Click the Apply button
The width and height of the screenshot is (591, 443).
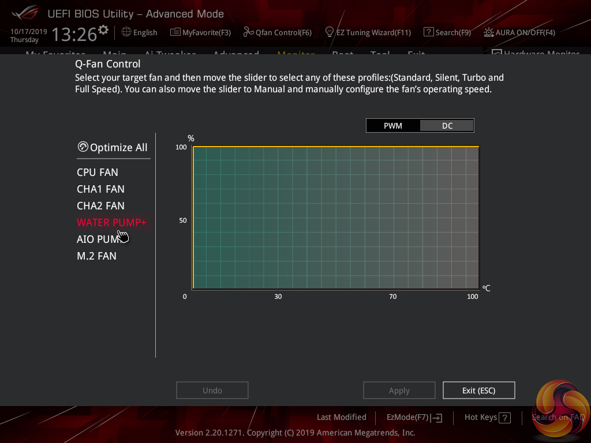tap(399, 391)
